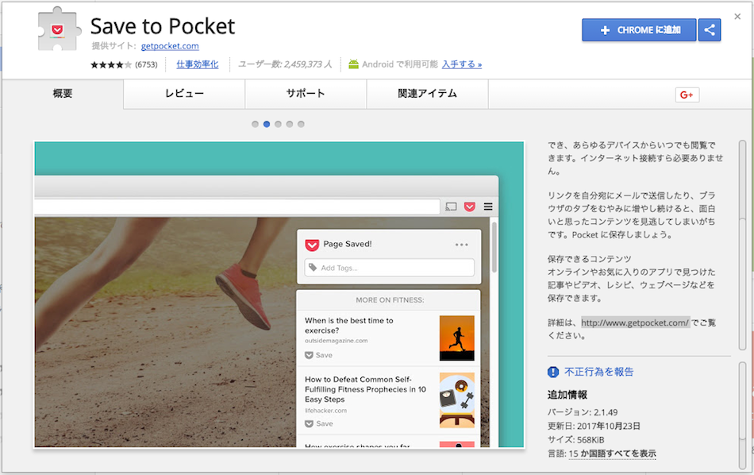Click the star rating icons
Image resolution: width=754 pixels, height=475 pixels.
pyautogui.click(x=110, y=64)
